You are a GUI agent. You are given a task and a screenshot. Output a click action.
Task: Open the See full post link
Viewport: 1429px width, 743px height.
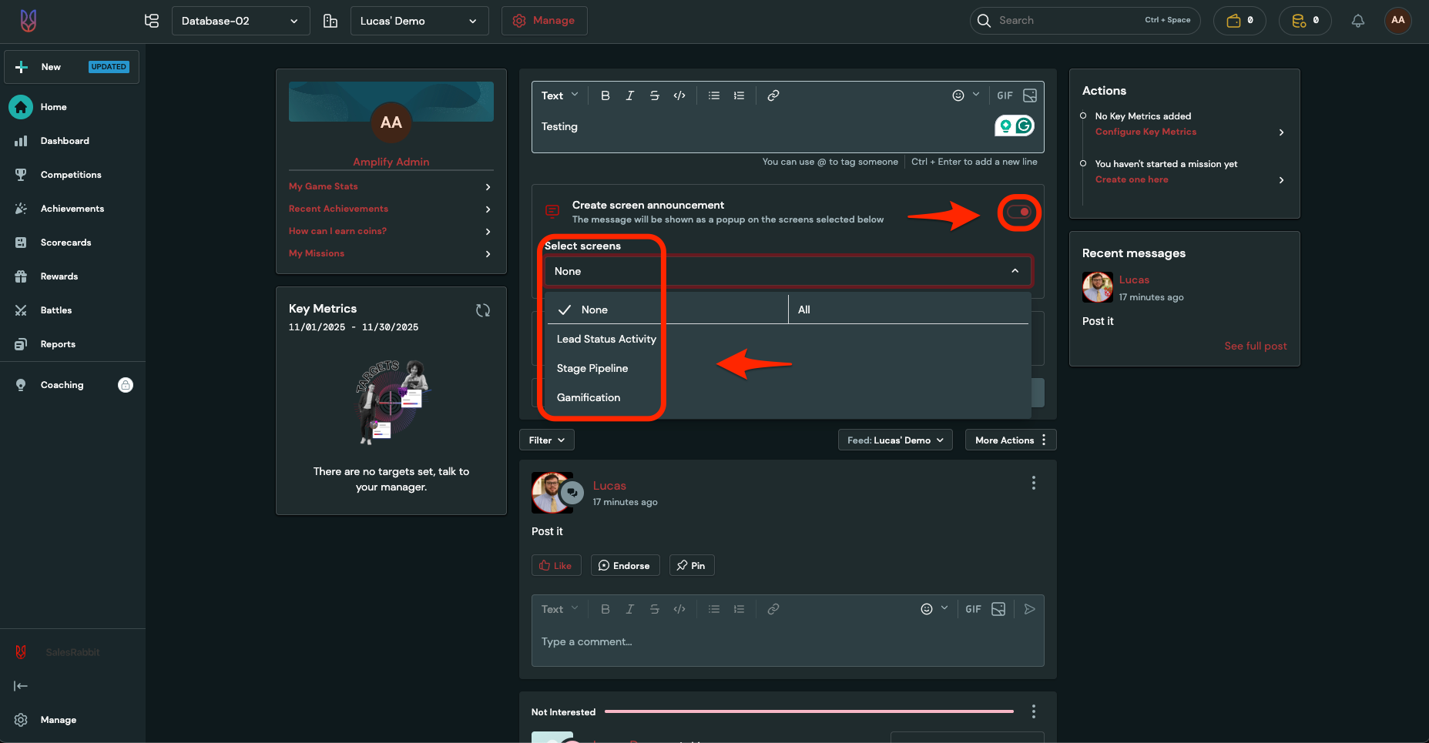tap(1255, 346)
